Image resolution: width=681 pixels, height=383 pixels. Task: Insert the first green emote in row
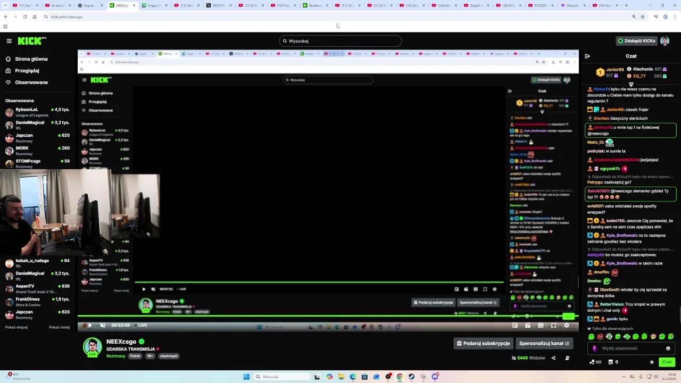pos(591,337)
